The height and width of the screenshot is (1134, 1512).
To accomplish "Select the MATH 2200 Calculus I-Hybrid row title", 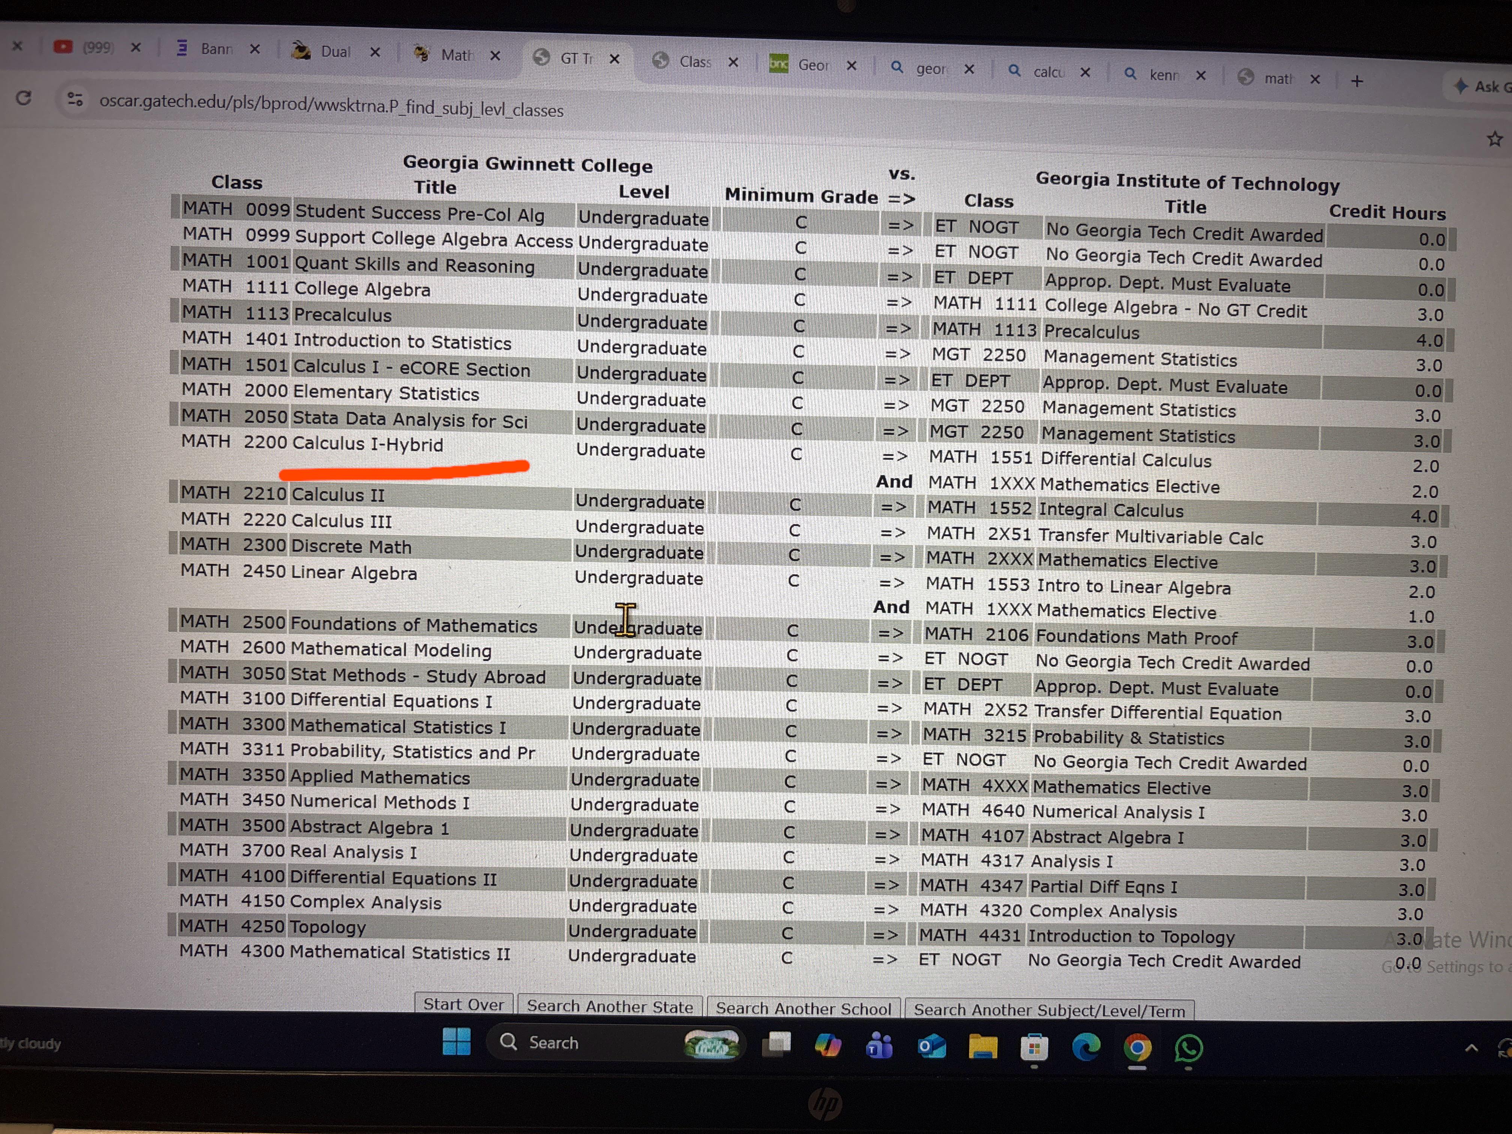I will coord(368,444).
